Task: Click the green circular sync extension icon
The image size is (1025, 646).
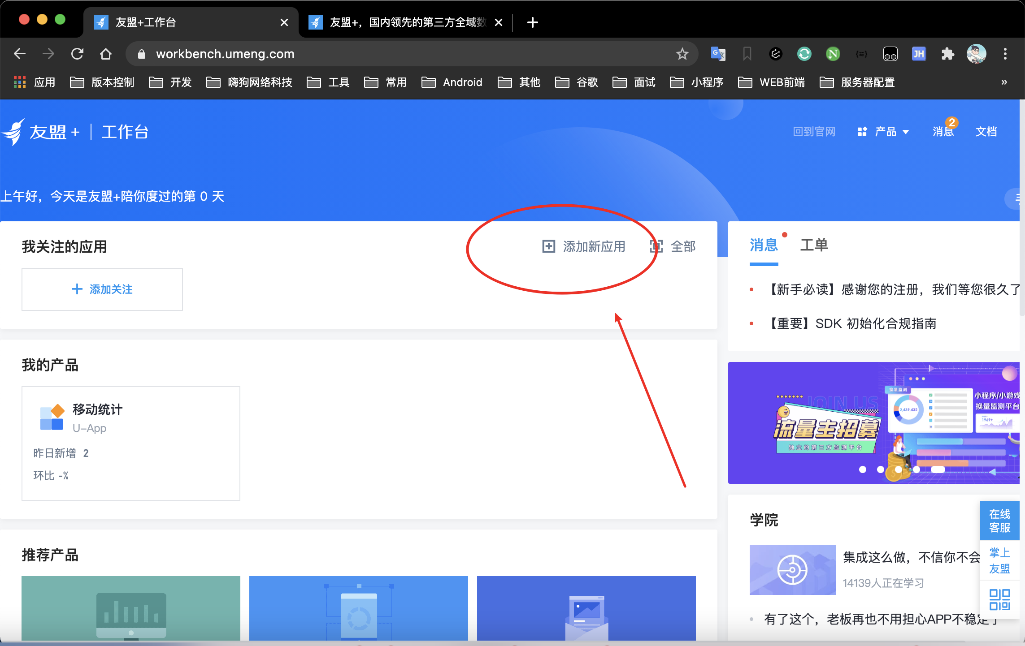Action: (804, 54)
